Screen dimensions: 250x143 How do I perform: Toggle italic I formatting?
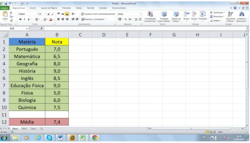click(x=25, y=19)
